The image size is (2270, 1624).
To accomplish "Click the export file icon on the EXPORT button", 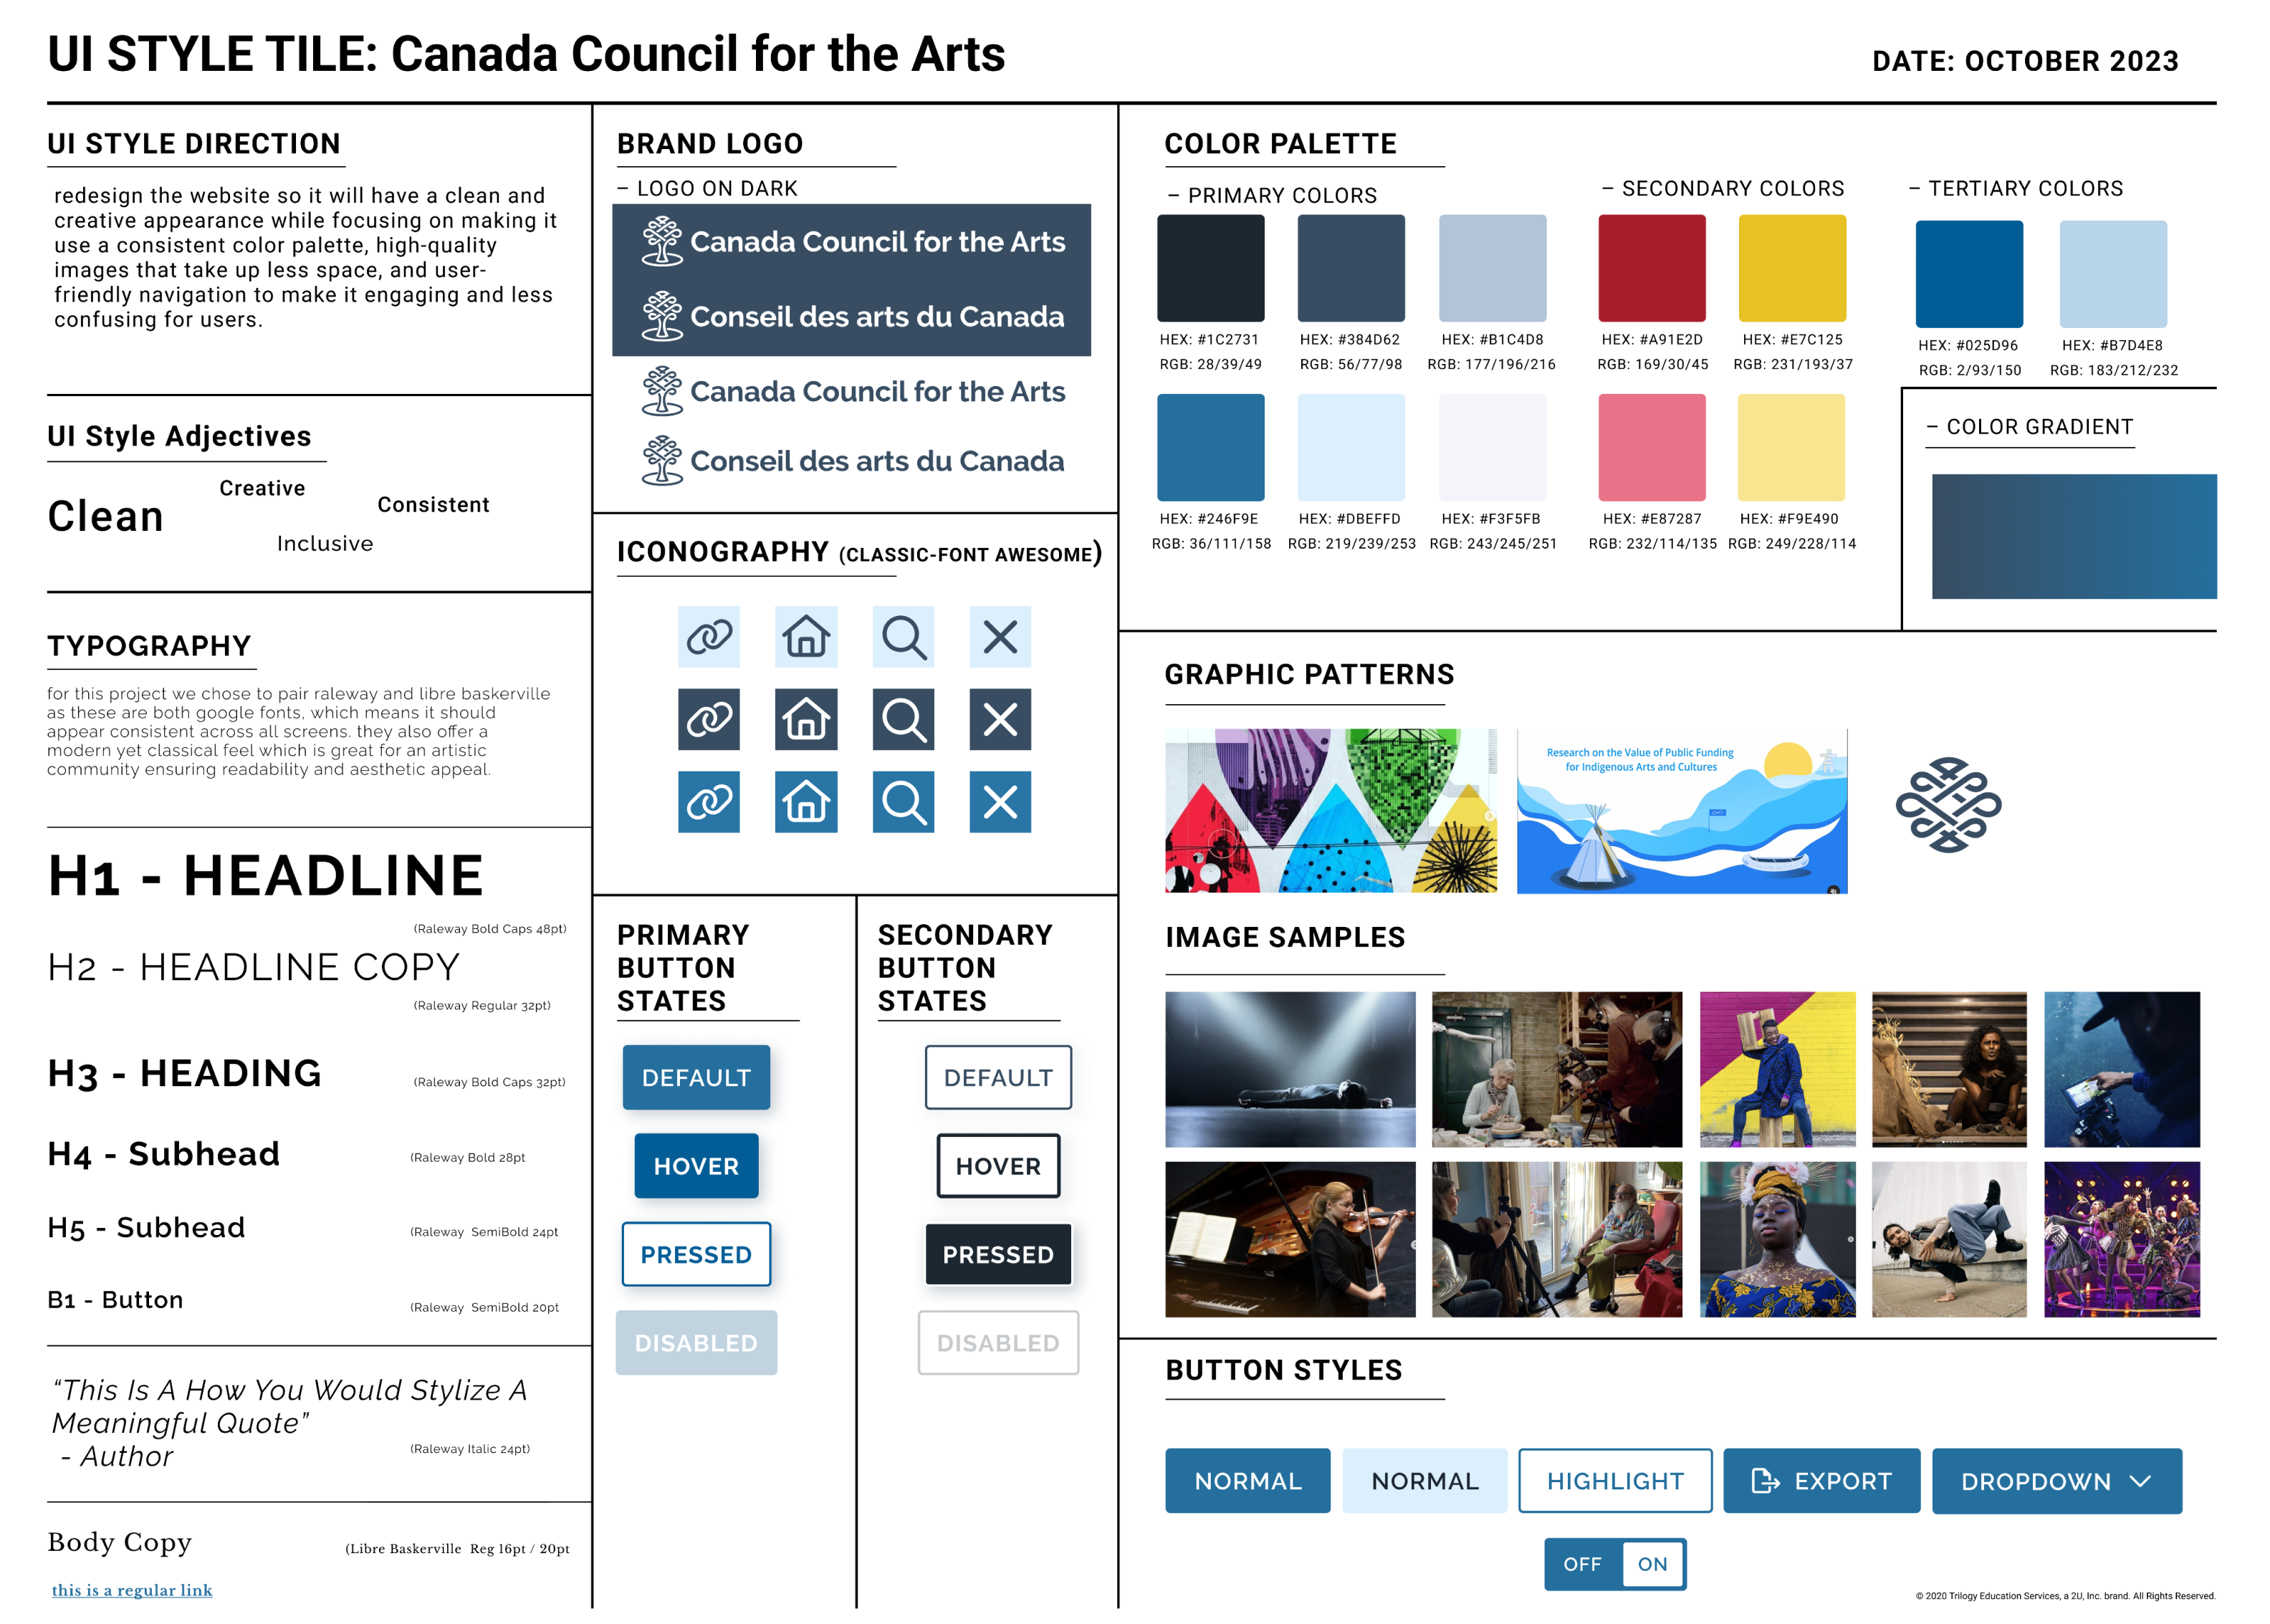I will pyautogui.click(x=1766, y=1481).
